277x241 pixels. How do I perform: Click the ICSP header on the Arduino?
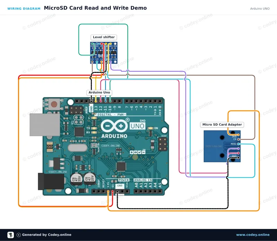click(x=162, y=144)
